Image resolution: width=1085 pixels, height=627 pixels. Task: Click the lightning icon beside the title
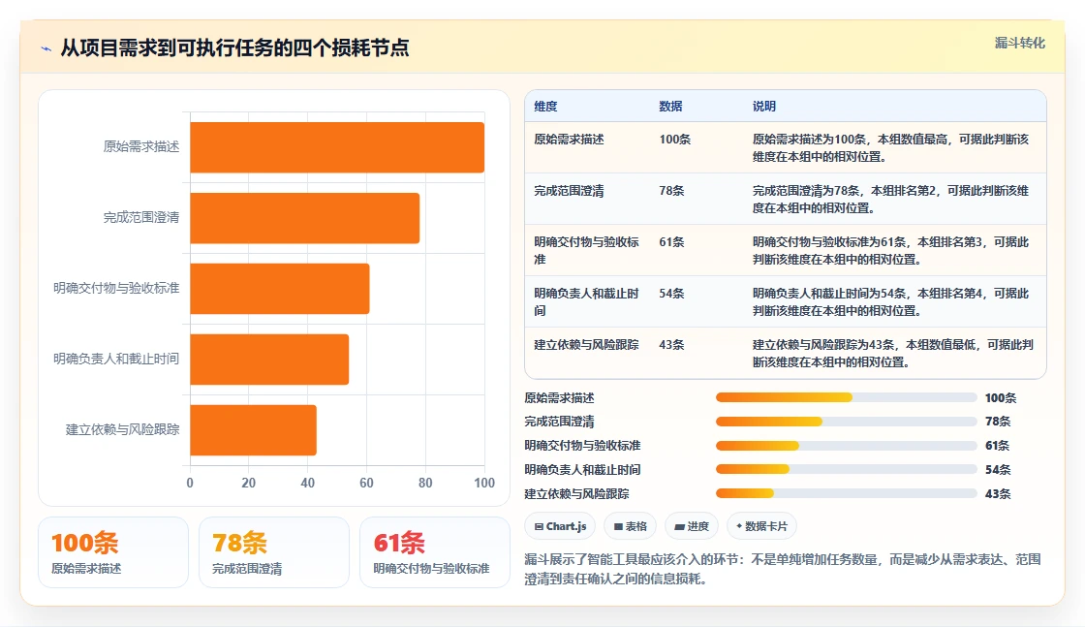[46, 48]
